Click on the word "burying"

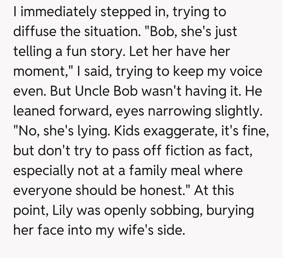coord(230,210)
